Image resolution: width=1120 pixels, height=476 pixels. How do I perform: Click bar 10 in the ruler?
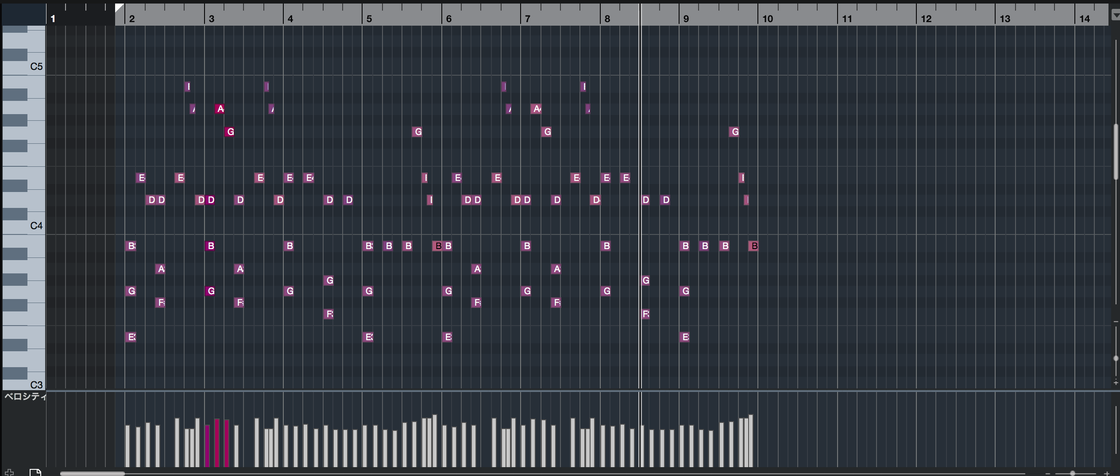tap(767, 19)
